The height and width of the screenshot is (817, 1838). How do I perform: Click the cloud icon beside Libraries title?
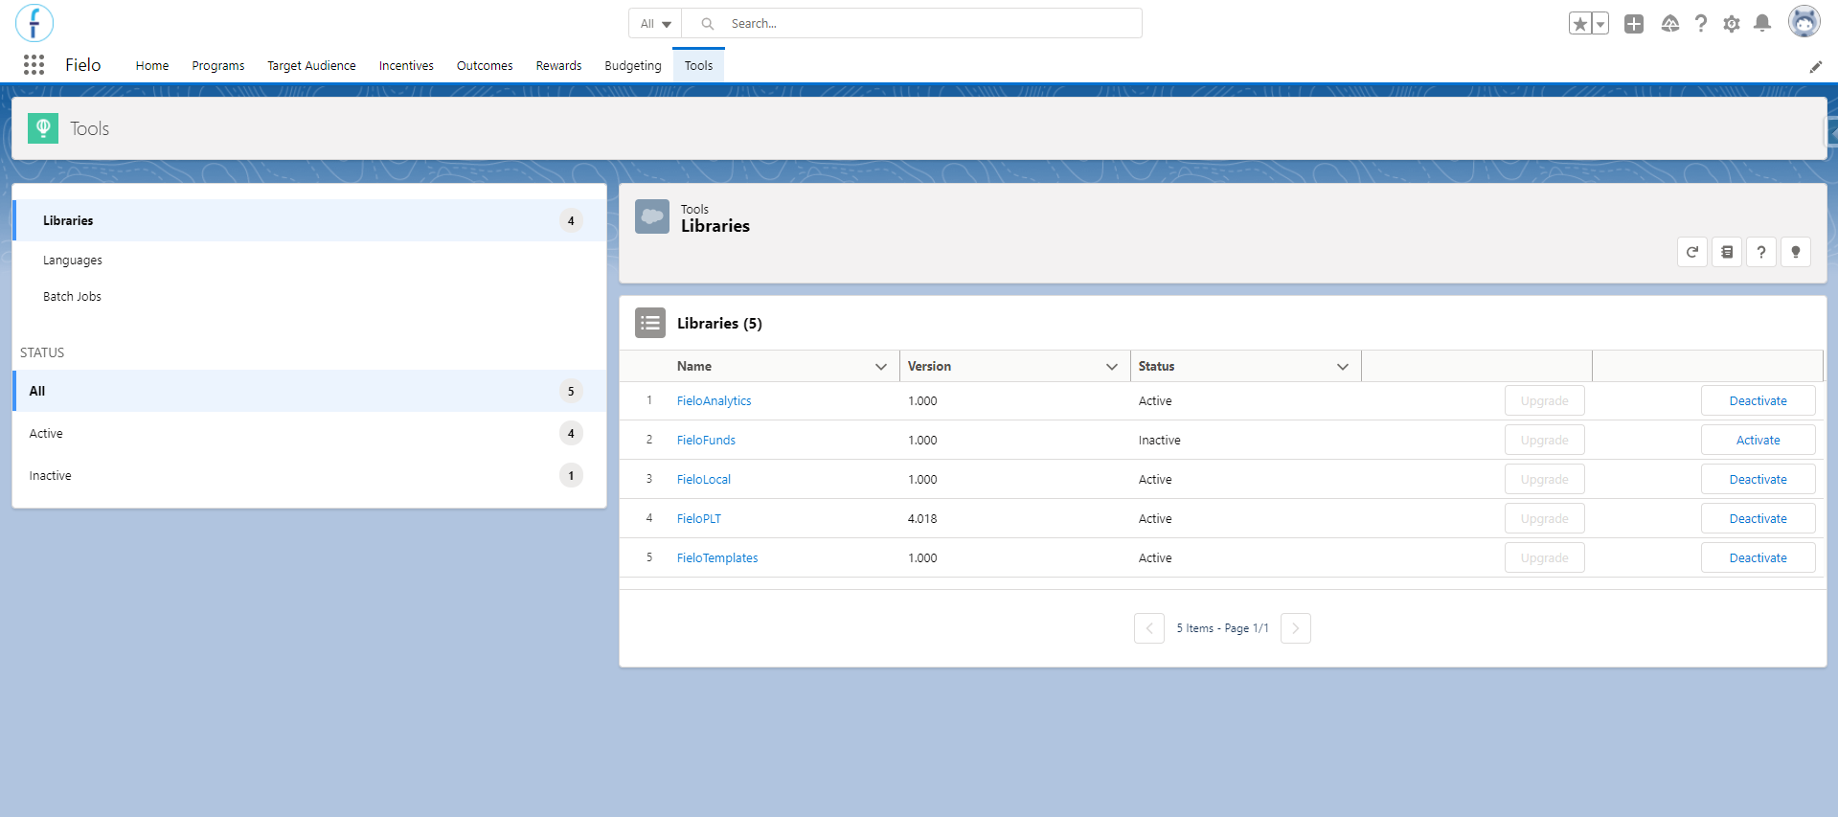pyautogui.click(x=652, y=216)
